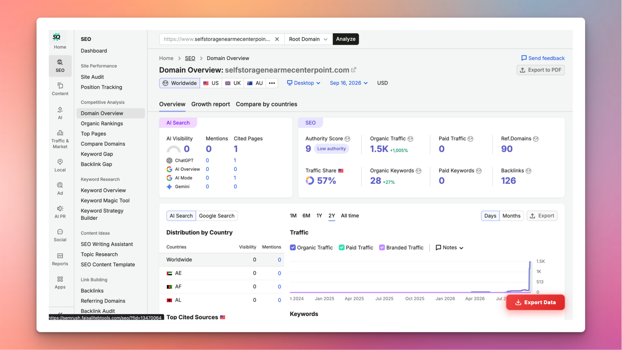Uncheck Paid Traffic checkbox
The height and width of the screenshot is (350, 622).
click(341, 248)
